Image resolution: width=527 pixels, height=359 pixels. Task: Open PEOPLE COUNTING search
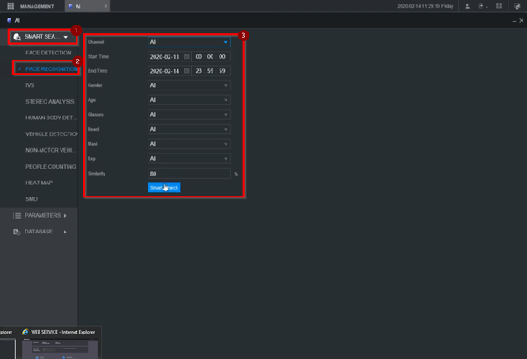click(51, 167)
